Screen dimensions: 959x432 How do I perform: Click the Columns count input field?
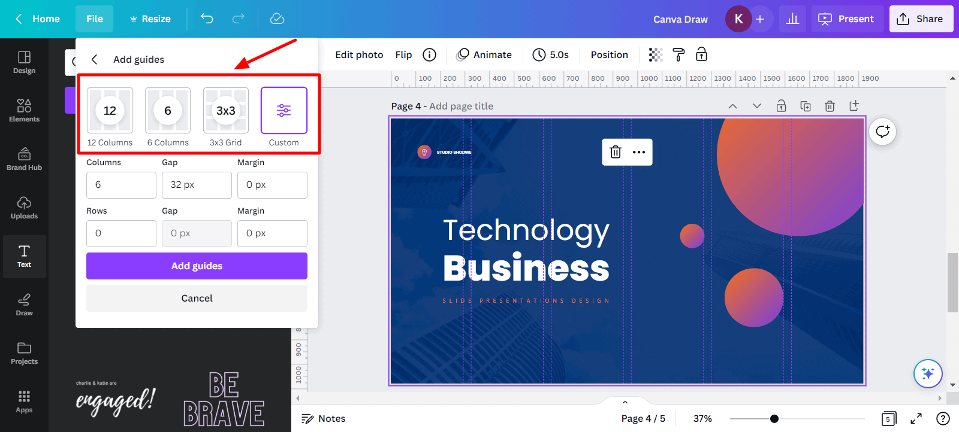coord(121,185)
